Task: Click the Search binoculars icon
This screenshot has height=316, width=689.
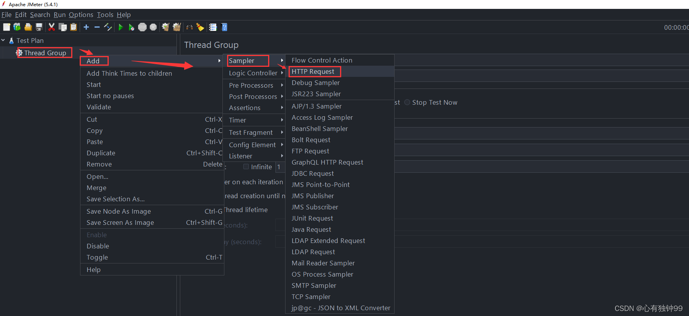Action: [190, 27]
